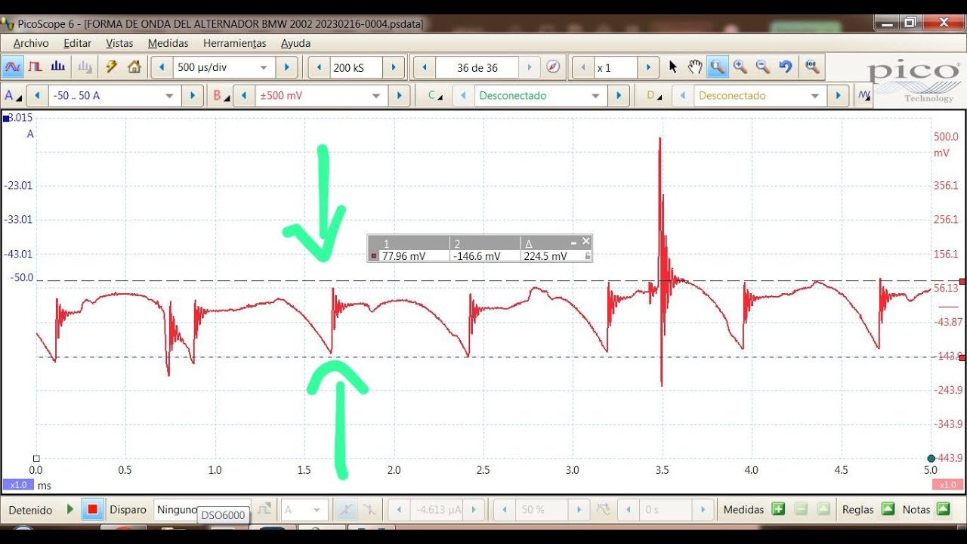This screenshot has width=967, height=544.
Task: Open the Ayuda menu
Action: point(296,44)
